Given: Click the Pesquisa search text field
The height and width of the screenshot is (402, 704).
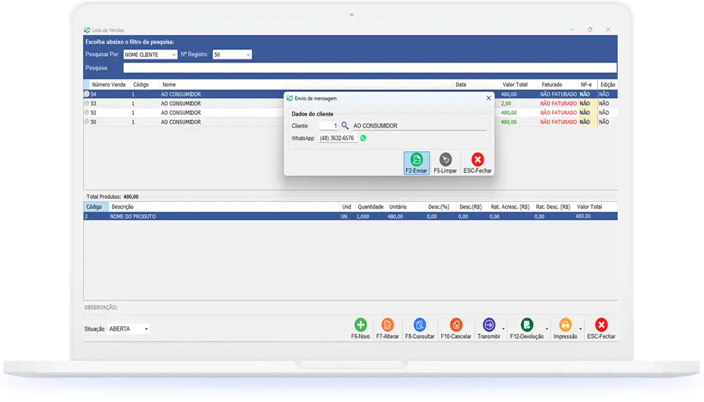Looking at the screenshot, I should [370, 68].
